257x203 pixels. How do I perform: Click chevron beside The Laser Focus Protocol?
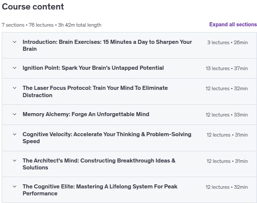(15, 88)
